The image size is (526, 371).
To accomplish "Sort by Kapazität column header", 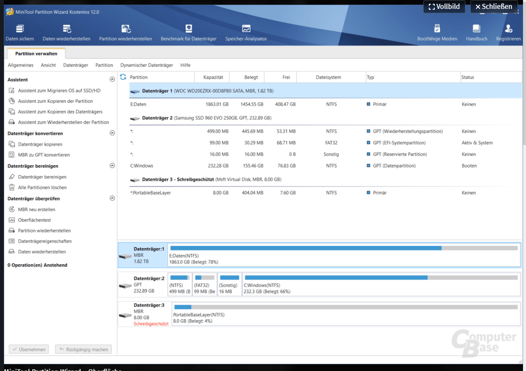I will (x=212, y=77).
